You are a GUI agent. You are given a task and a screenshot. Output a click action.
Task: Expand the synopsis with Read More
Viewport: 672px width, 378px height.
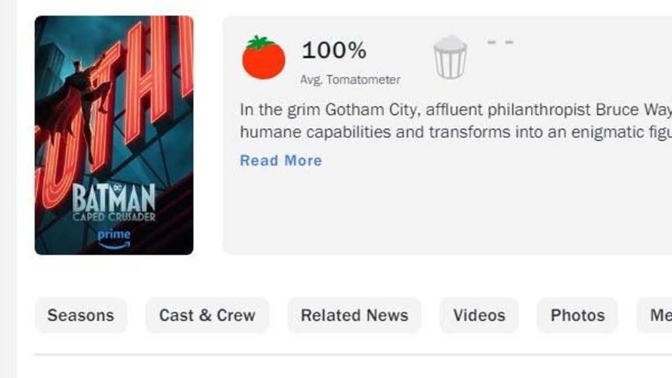281,161
